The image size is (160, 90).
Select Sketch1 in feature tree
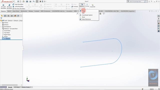(6, 38)
